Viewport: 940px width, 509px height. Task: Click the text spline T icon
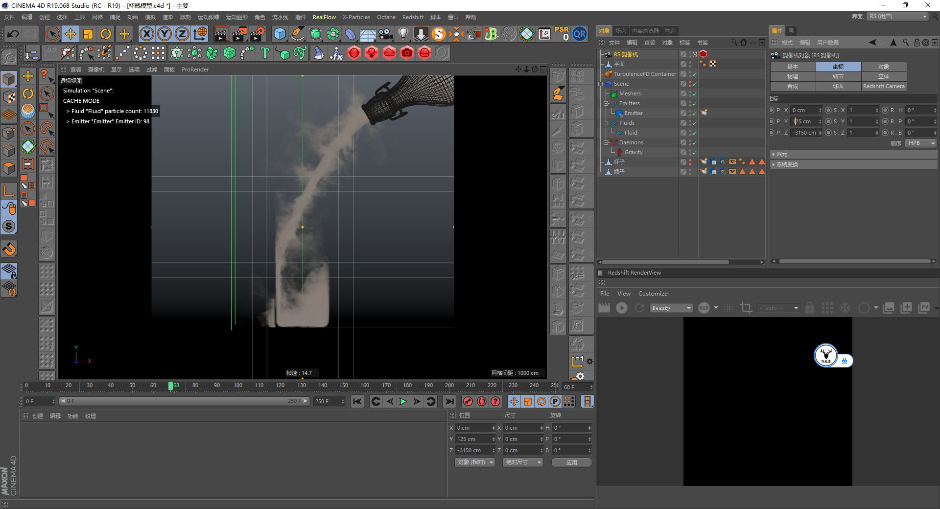[x=265, y=53]
